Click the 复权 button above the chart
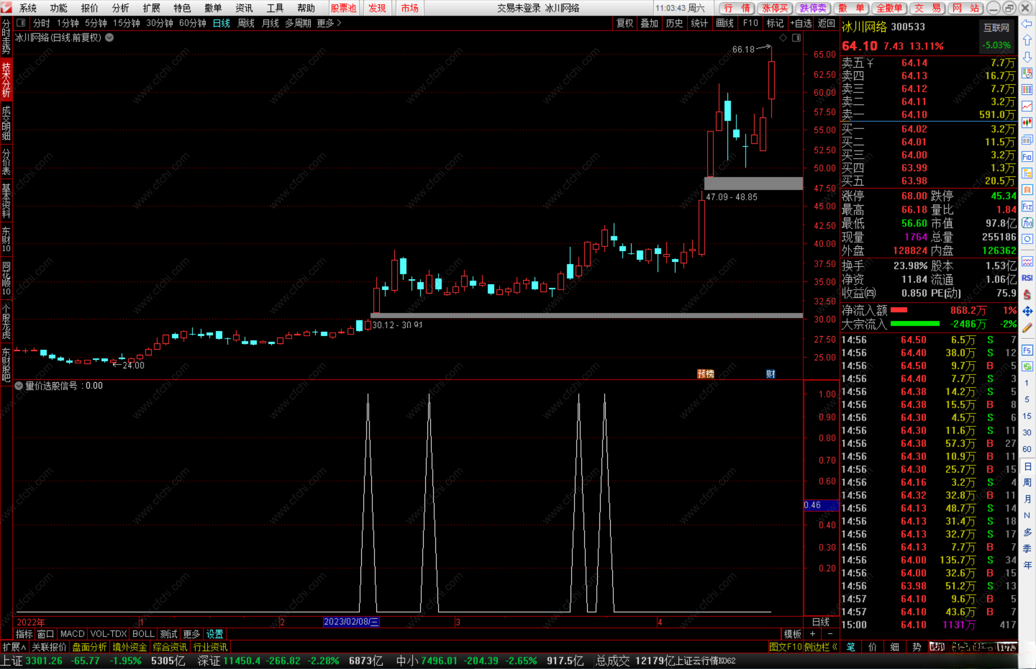Viewport: 1036px width, 669px height. pos(624,23)
